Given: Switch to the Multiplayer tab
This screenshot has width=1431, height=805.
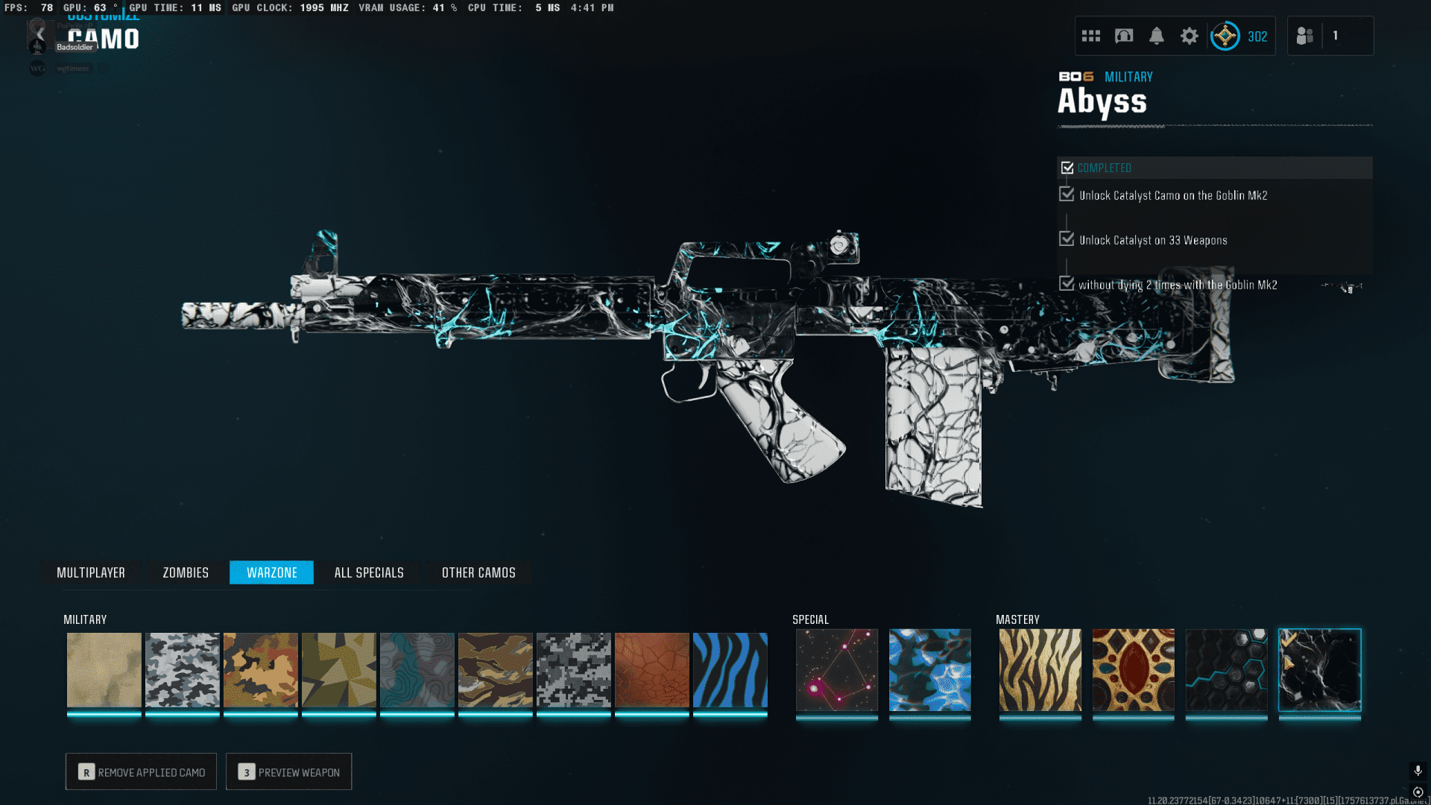Looking at the screenshot, I should (x=91, y=572).
